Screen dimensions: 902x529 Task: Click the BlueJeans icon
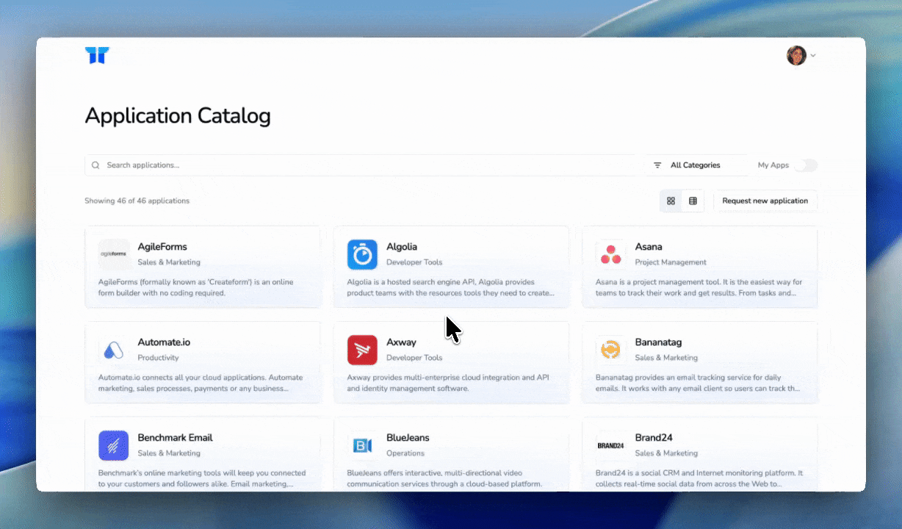(x=362, y=445)
